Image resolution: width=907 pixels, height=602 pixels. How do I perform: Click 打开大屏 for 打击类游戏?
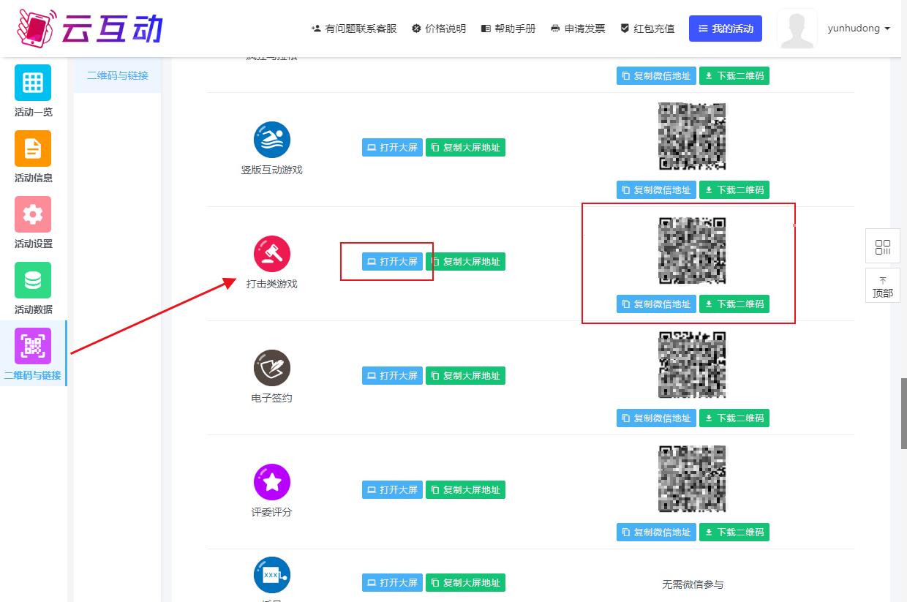[x=392, y=262]
